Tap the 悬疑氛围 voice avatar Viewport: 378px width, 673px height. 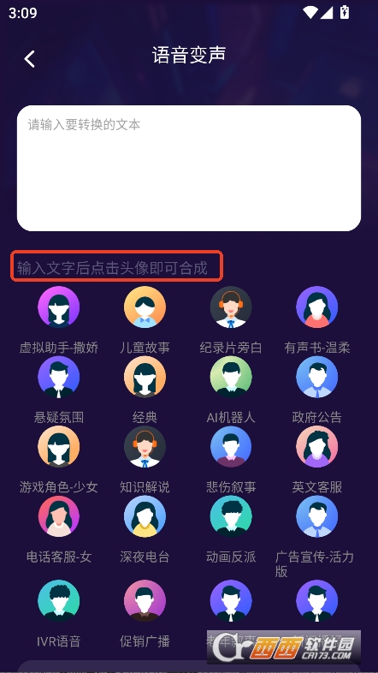click(59, 377)
